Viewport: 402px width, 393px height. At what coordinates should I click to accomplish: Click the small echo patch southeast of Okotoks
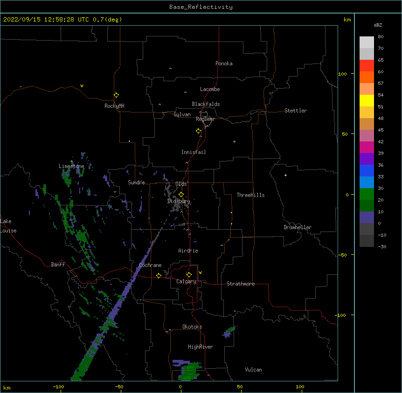[x=229, y=332]
